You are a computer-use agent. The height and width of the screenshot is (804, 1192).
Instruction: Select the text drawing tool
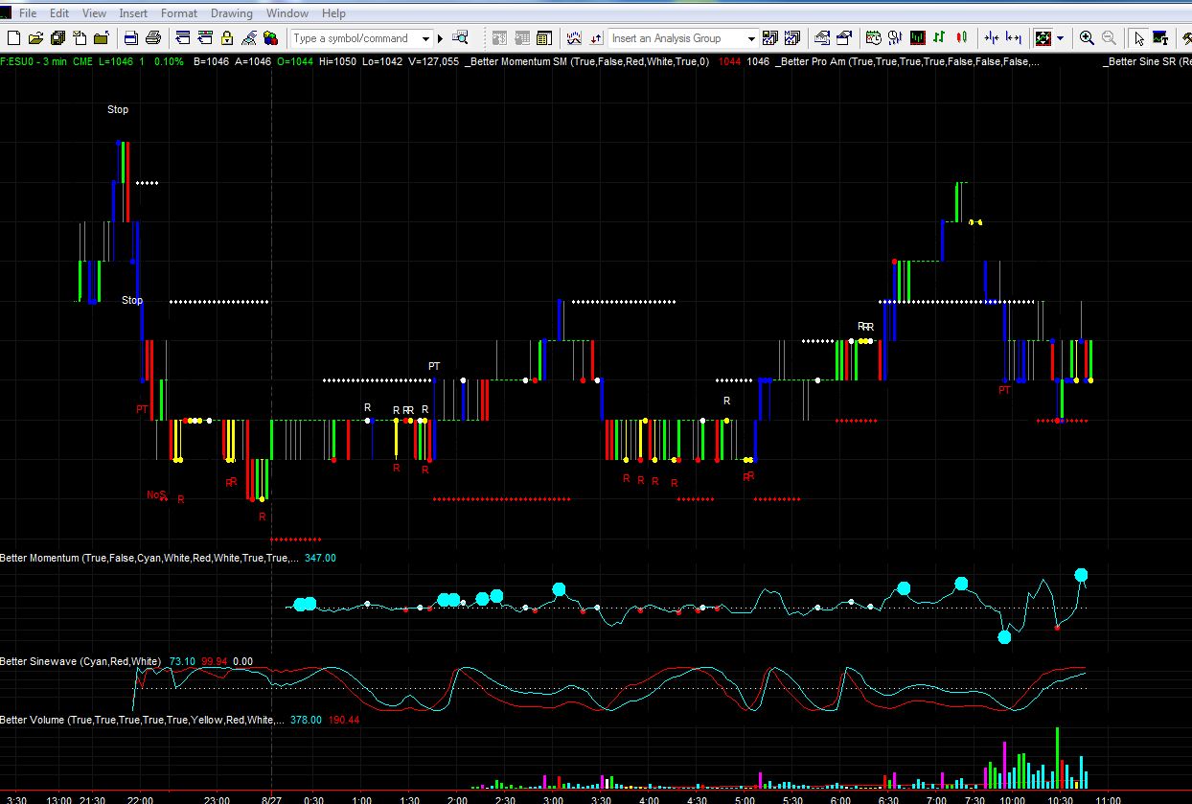coord(1160,38)
